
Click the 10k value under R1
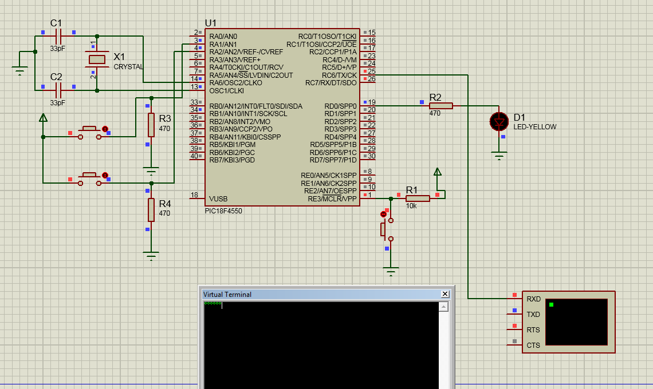pyautogui.click(x=411, y=206)
